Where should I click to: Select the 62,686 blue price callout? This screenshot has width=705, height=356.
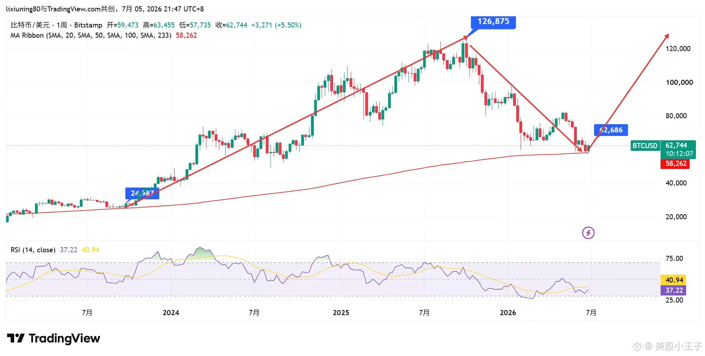coord(611,130)
